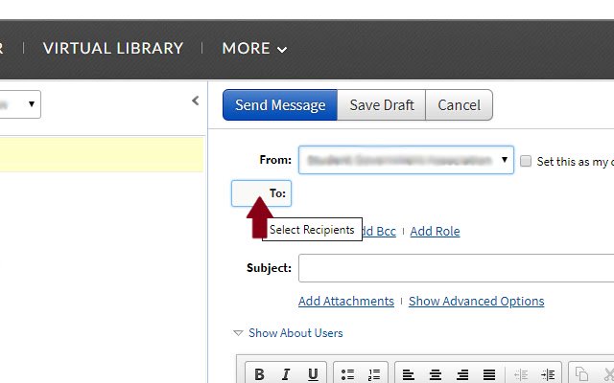Center align the text
This screenshot has width=614, height=383.
(436, 374)
